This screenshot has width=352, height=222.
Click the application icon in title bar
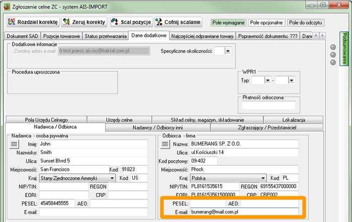[7, 7]
